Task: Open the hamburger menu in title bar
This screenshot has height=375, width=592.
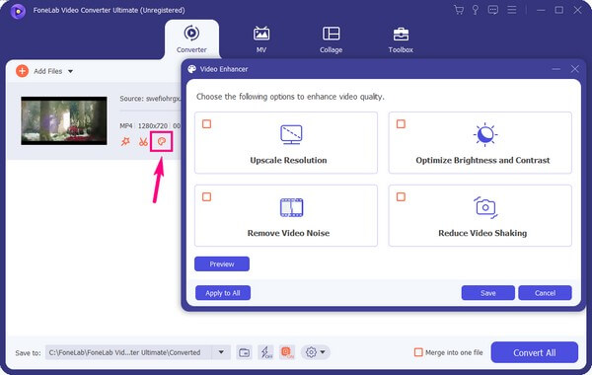Action: click(x=511, y=10)
